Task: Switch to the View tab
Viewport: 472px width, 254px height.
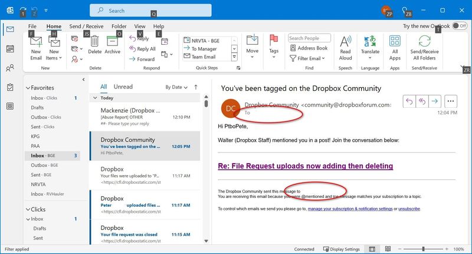Action: click(140, 26)
